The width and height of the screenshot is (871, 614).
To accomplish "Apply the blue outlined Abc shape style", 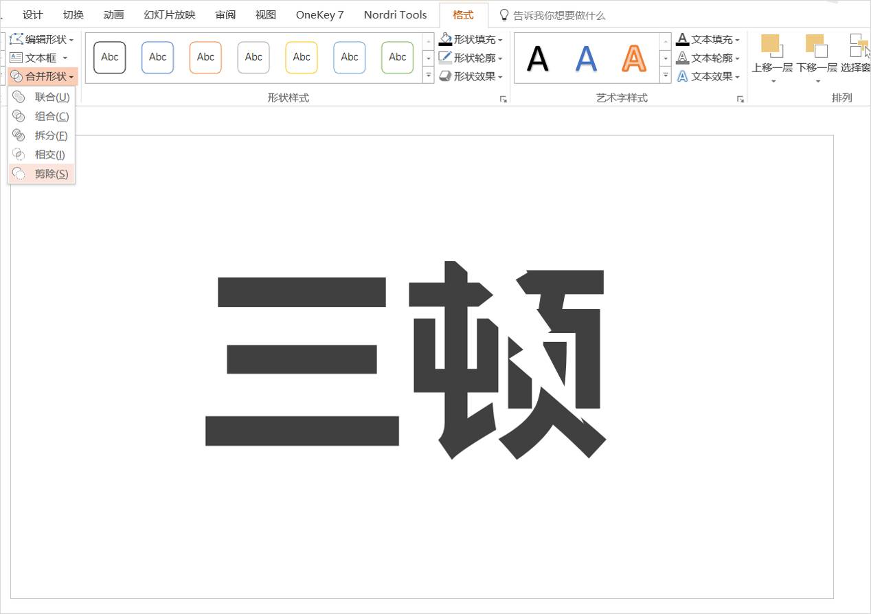I will [x=158, y=58].
